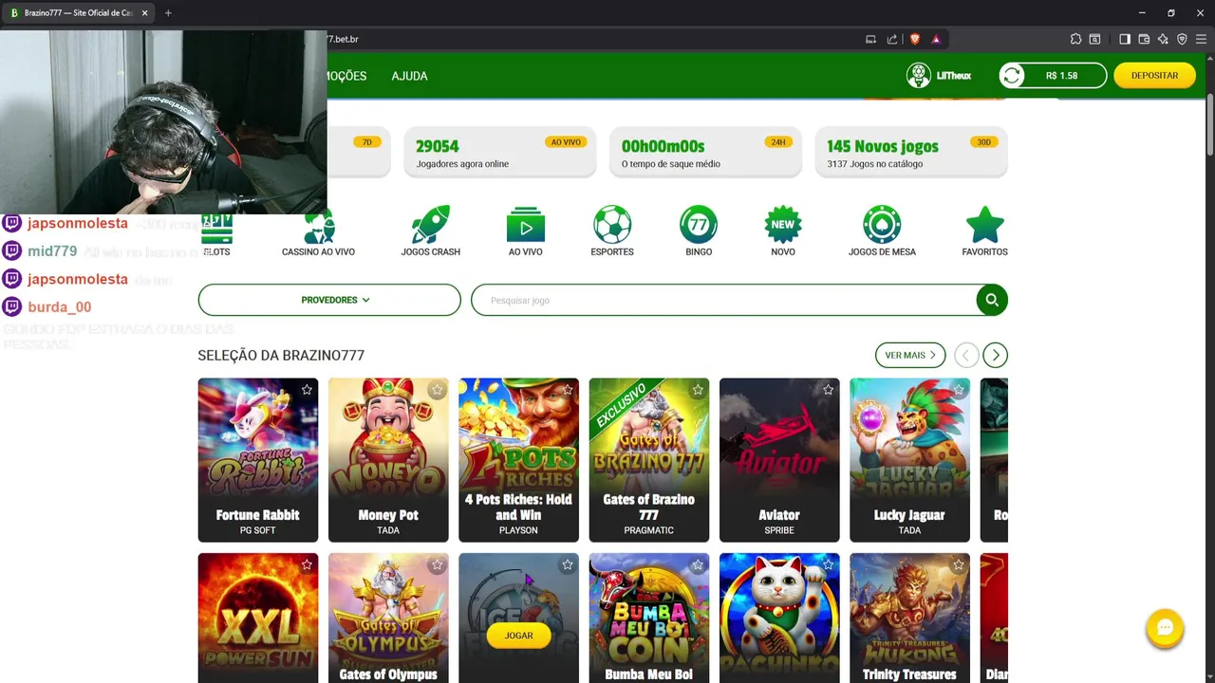Refresh the R$ 1.58 balance
1215x683 pixels.
(x=1012, y=76)
